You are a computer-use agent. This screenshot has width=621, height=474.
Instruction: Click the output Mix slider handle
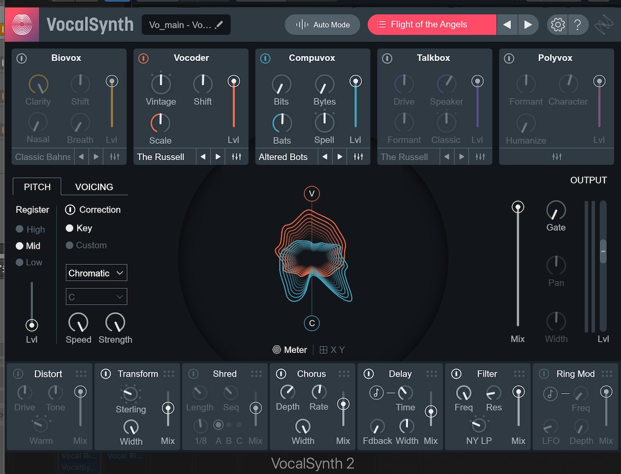pos(518,207)
